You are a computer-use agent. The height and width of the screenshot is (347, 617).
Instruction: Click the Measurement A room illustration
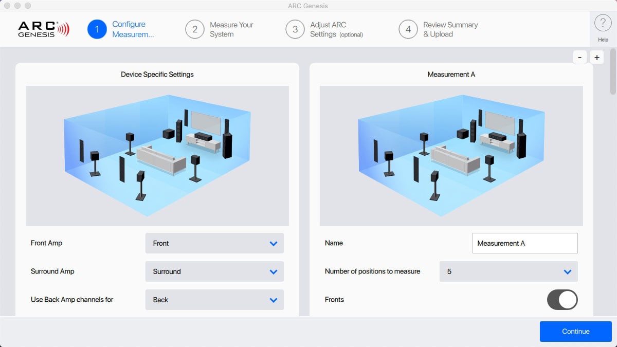pyautogui.click(x=451, y=156)
